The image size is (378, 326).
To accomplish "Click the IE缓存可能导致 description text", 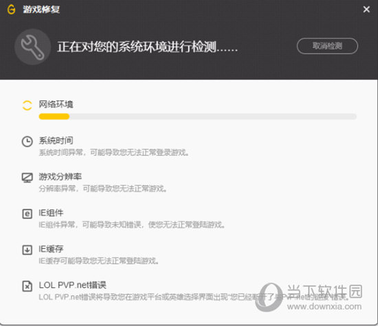I will point(98,261).
